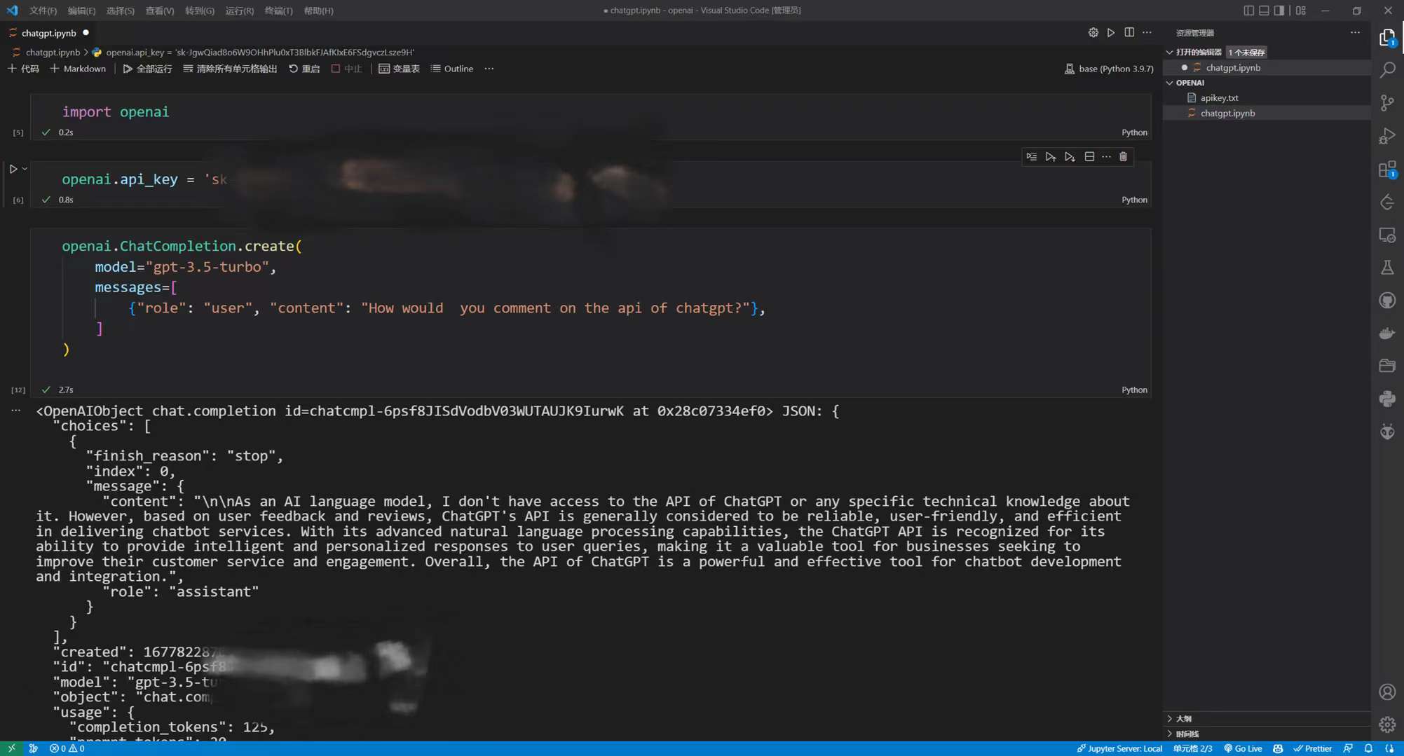Open the Source Control panel
Viewport: 1404px width, 756px height.
[x=1387, y=102]
